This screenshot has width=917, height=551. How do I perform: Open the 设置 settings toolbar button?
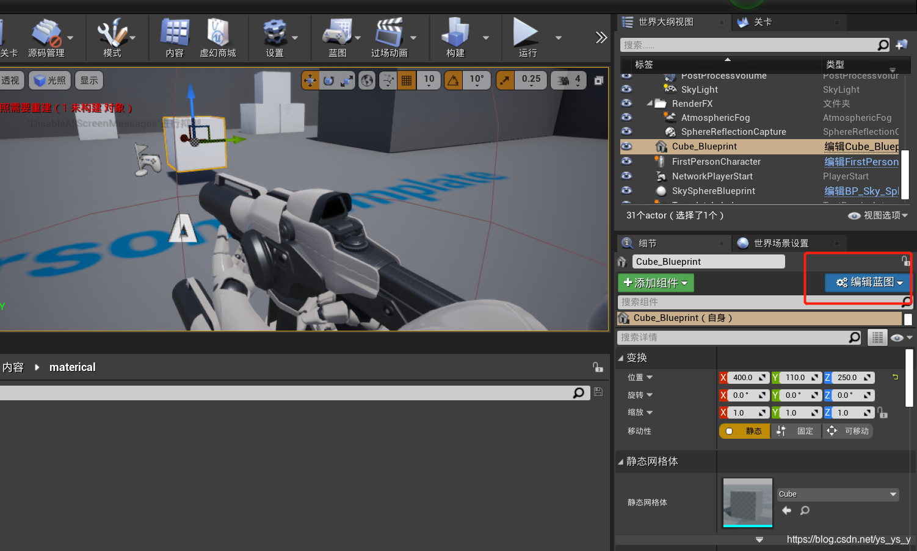pos(275,38)
